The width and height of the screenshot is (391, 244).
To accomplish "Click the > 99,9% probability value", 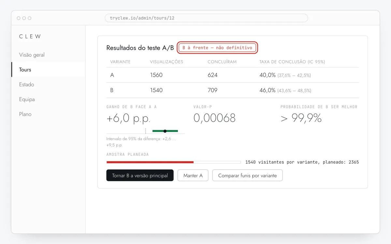I will [x=301, y=118].
